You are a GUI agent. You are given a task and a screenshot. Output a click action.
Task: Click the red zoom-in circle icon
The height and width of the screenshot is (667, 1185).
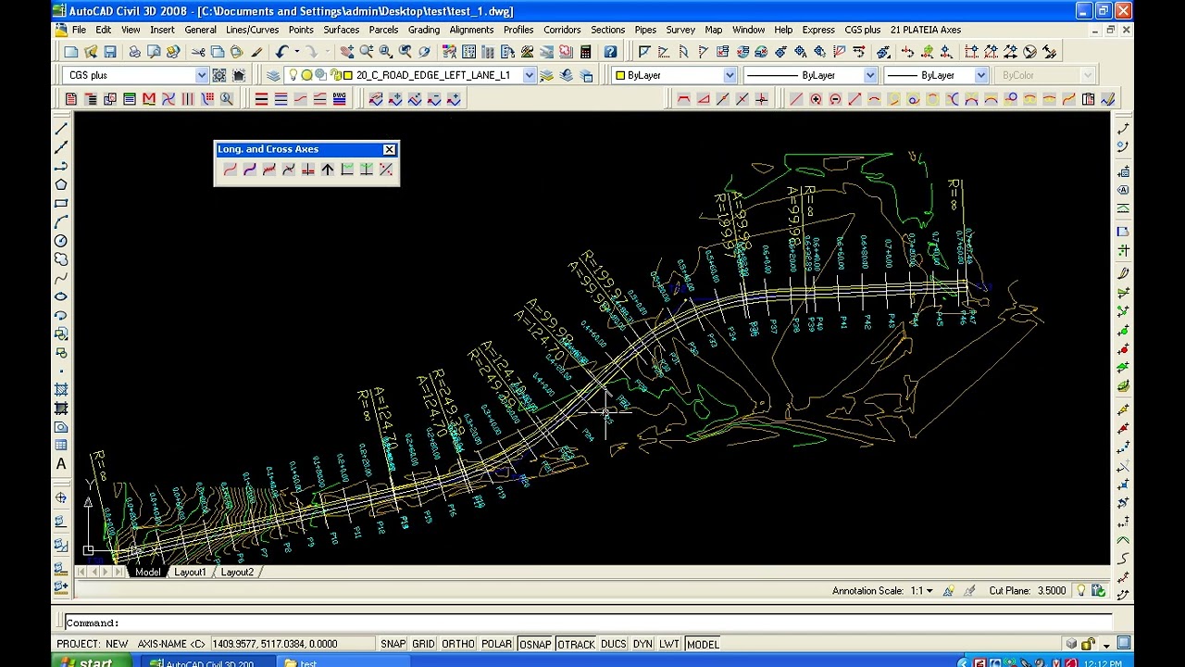pyautogui.click(x=816, y=99)
